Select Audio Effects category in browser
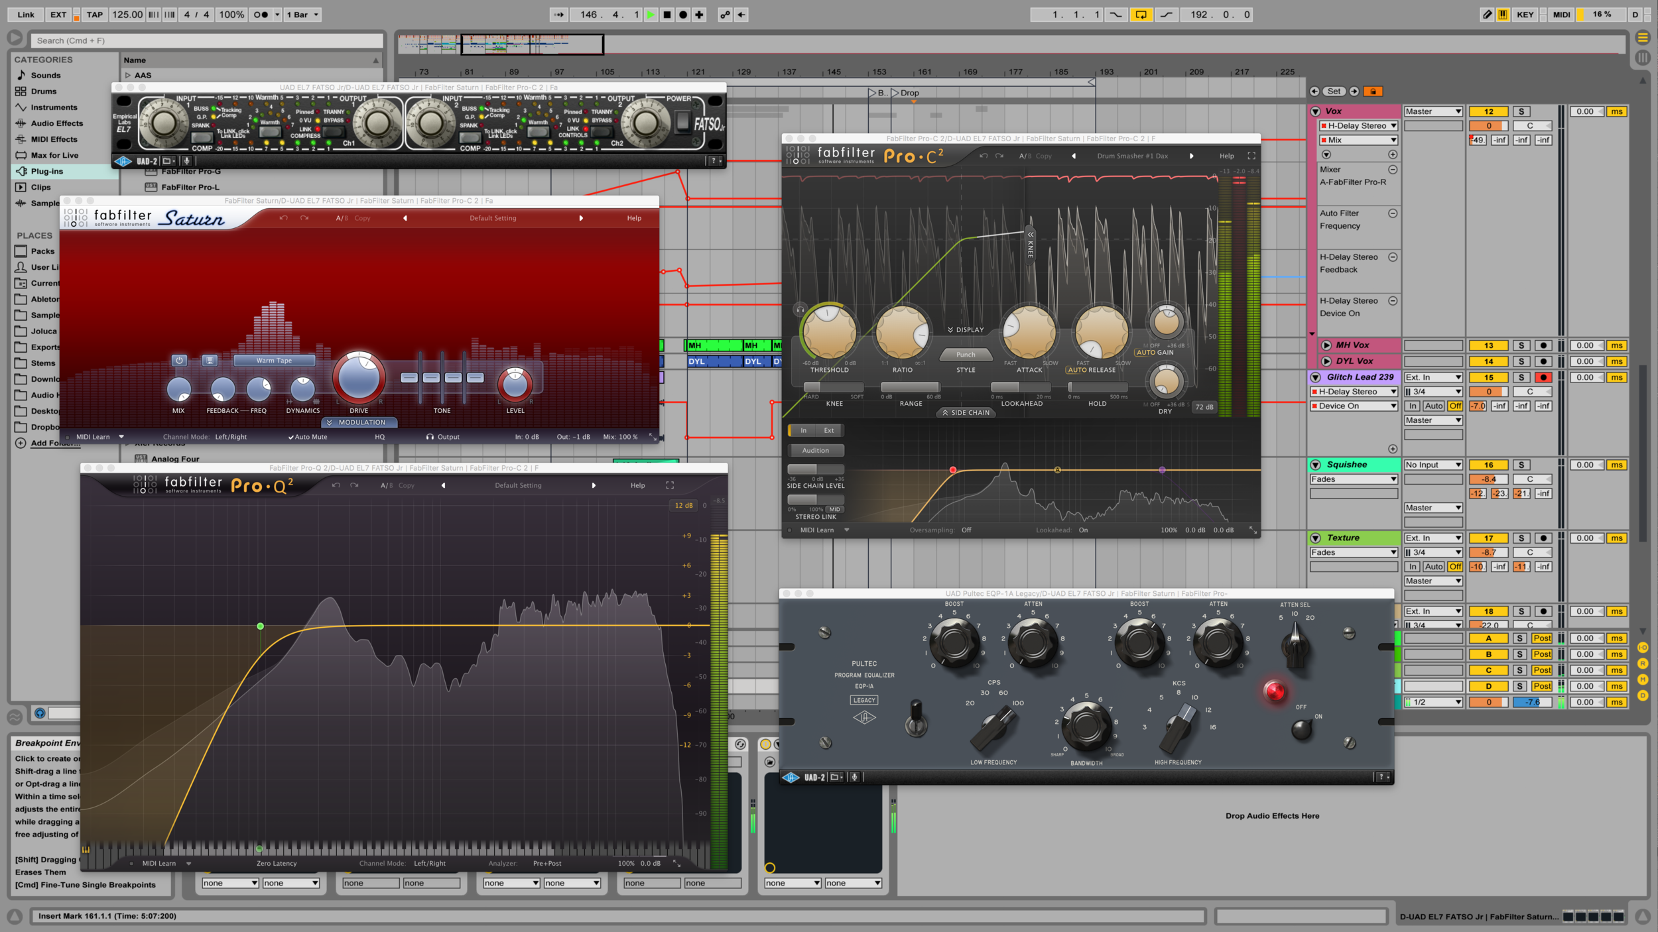 pyautogui.click(x=57, y=123)
